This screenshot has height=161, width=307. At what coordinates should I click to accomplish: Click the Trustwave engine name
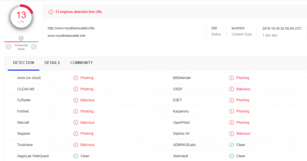click(x=25, y=145)
